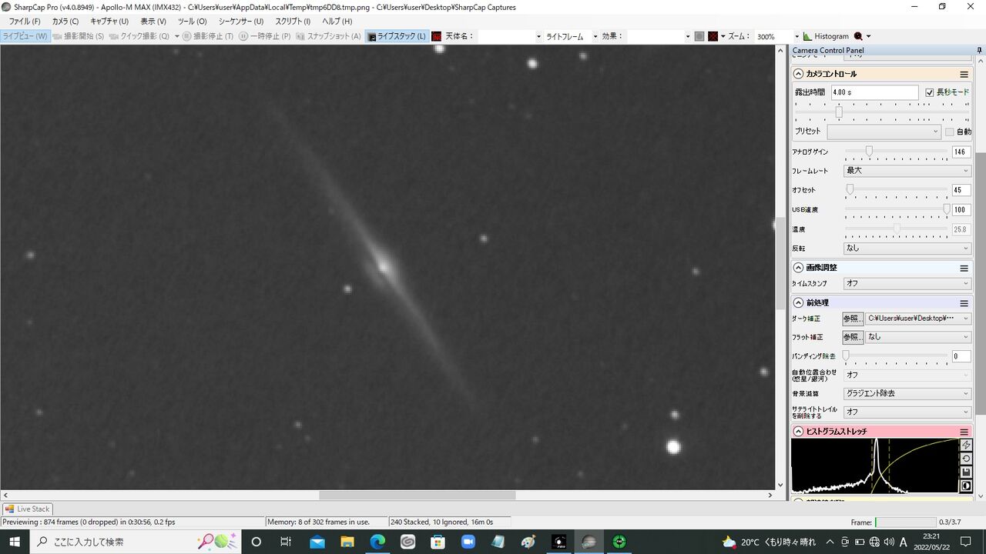Click the red crosshair reticule icon
The width and height of the screenshot is (986, 554).
tap(713, 36)
